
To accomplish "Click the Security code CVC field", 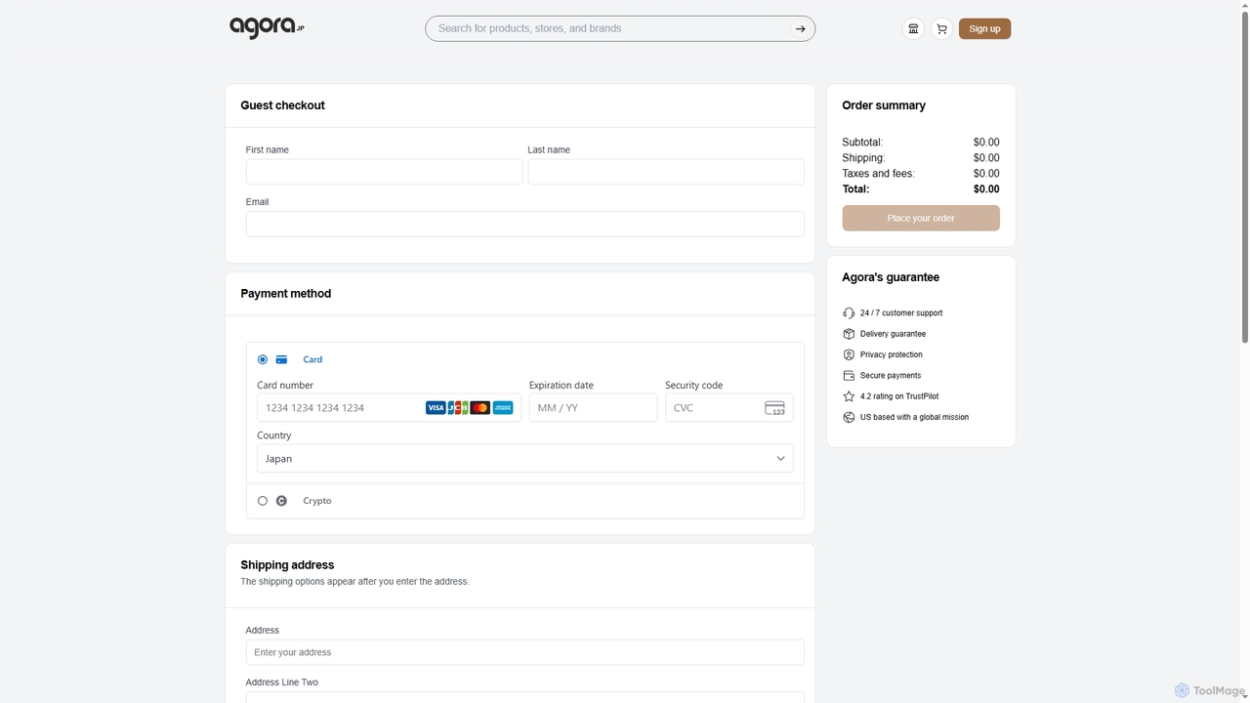I will point(729,408).
